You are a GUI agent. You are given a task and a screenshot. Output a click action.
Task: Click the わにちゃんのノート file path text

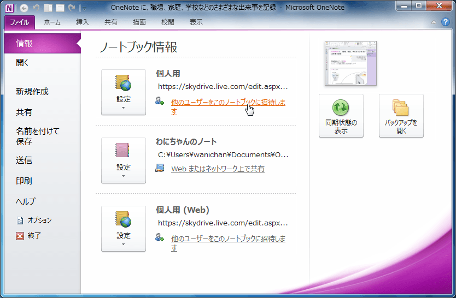pyautogui.click(x=223, y=154)
